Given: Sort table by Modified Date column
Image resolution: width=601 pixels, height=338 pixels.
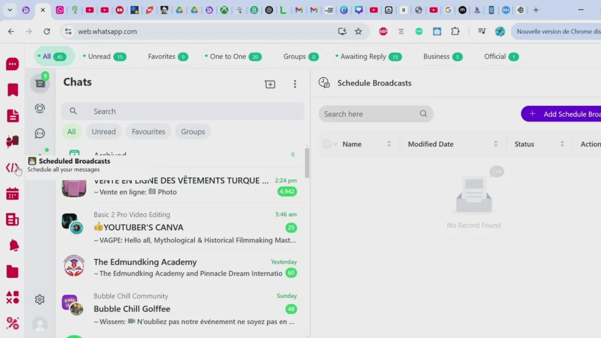Looking at the screenshot, I should click(495, 144).
